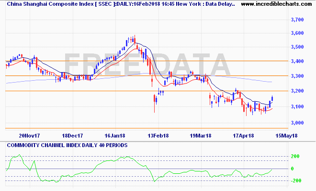Viewport: 316px width, 191px height.
Task: Click the 'COMMODITY CHANNEL INDEX DAILY 40 PERIODS' heading
Action: (67, 145)
